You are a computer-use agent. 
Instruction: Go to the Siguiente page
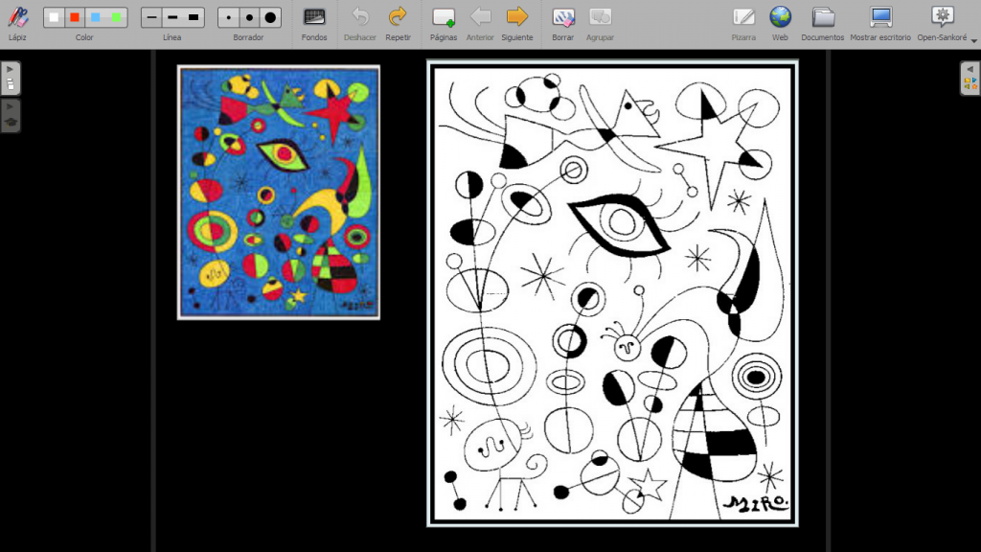point(517,23)
